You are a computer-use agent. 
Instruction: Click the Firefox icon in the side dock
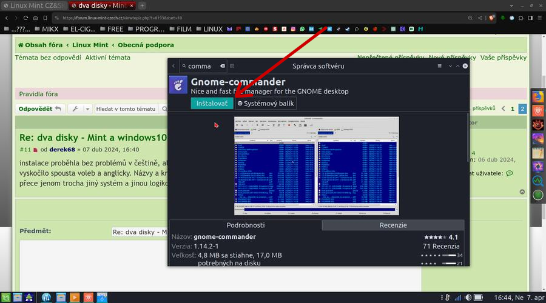coord(538,96)
